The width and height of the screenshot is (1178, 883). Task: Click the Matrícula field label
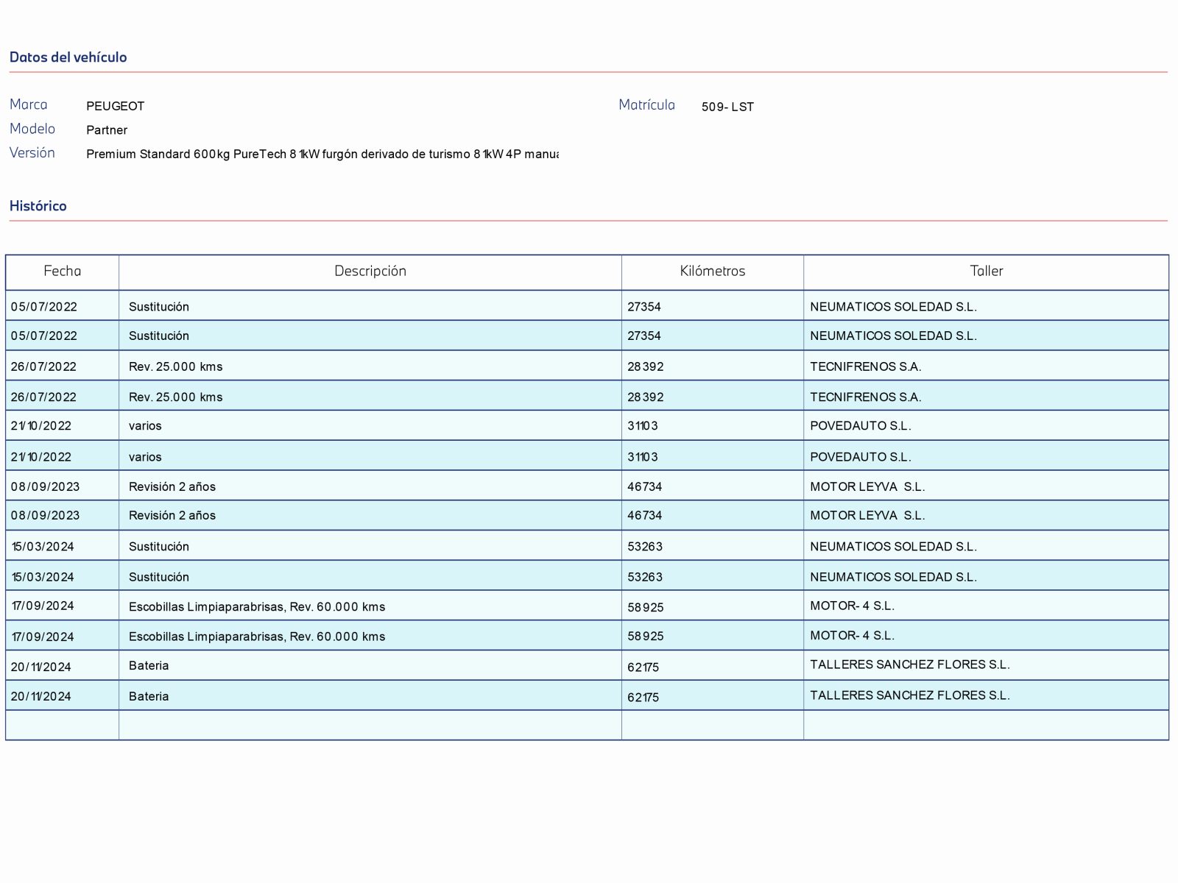646,105
